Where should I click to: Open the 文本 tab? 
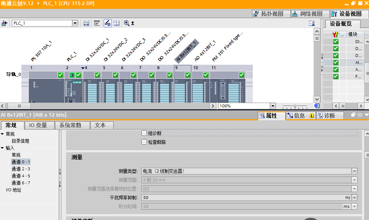pyautogui.click(x=102, y=125)
